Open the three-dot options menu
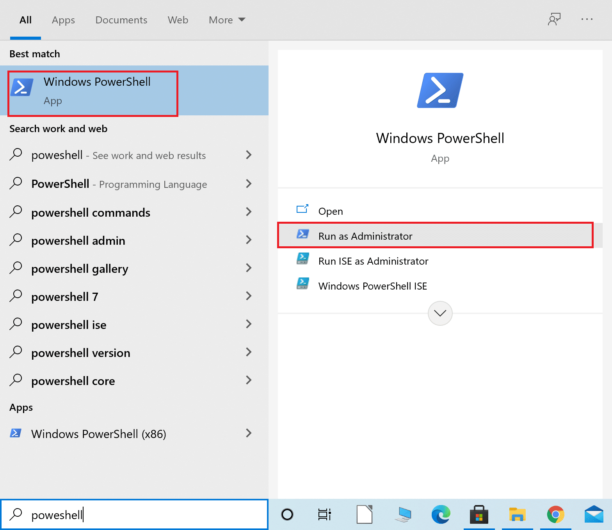612x530 pixels. click(x=587, y=19)
